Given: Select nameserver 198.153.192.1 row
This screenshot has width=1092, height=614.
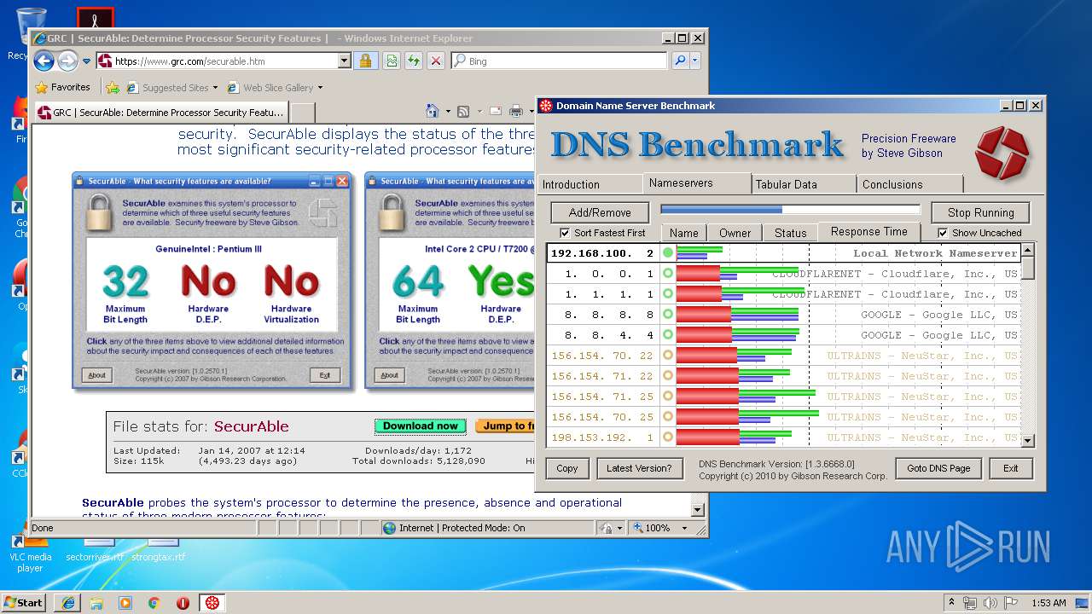Looking at the screenshot, I should pyautogui.click(x=783, y=437).
